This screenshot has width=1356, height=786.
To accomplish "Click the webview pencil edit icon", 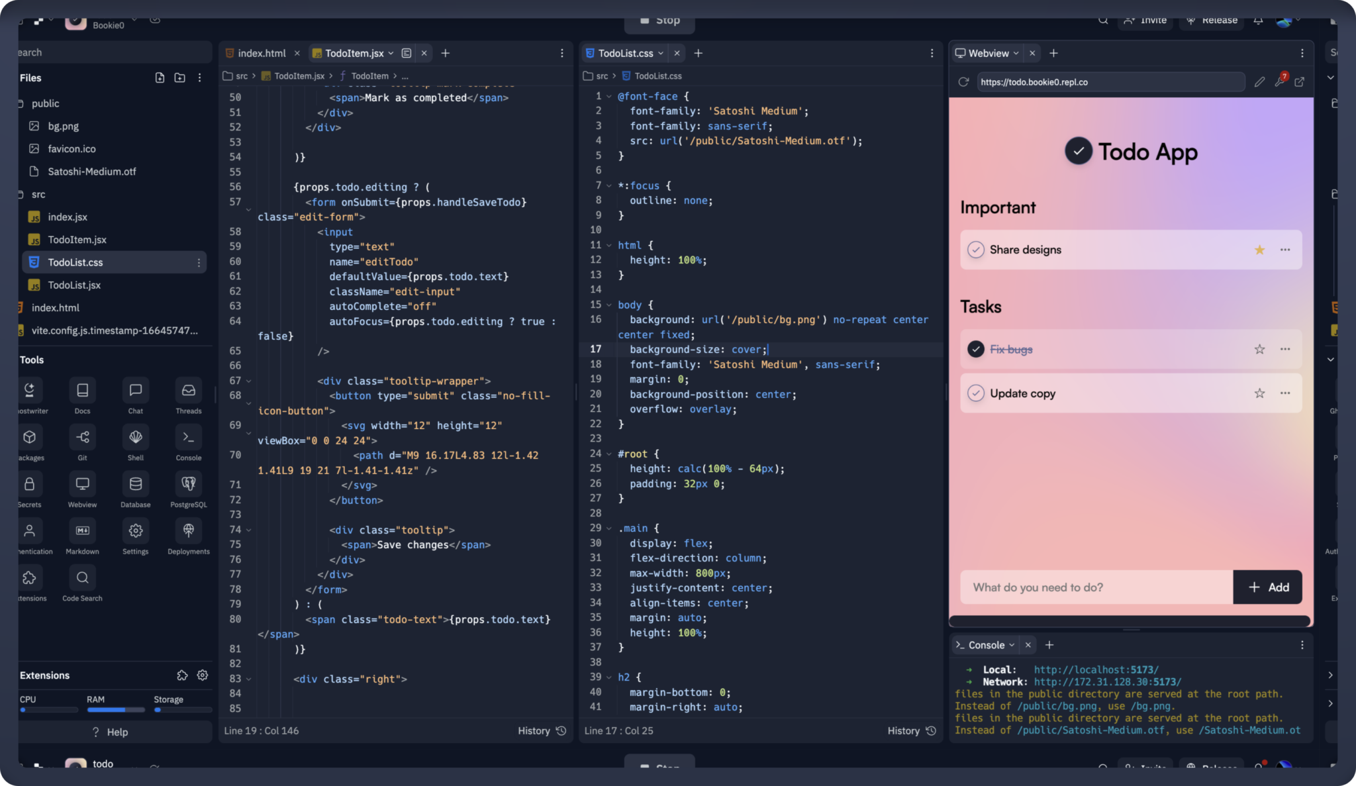I will pos(1259,82).
